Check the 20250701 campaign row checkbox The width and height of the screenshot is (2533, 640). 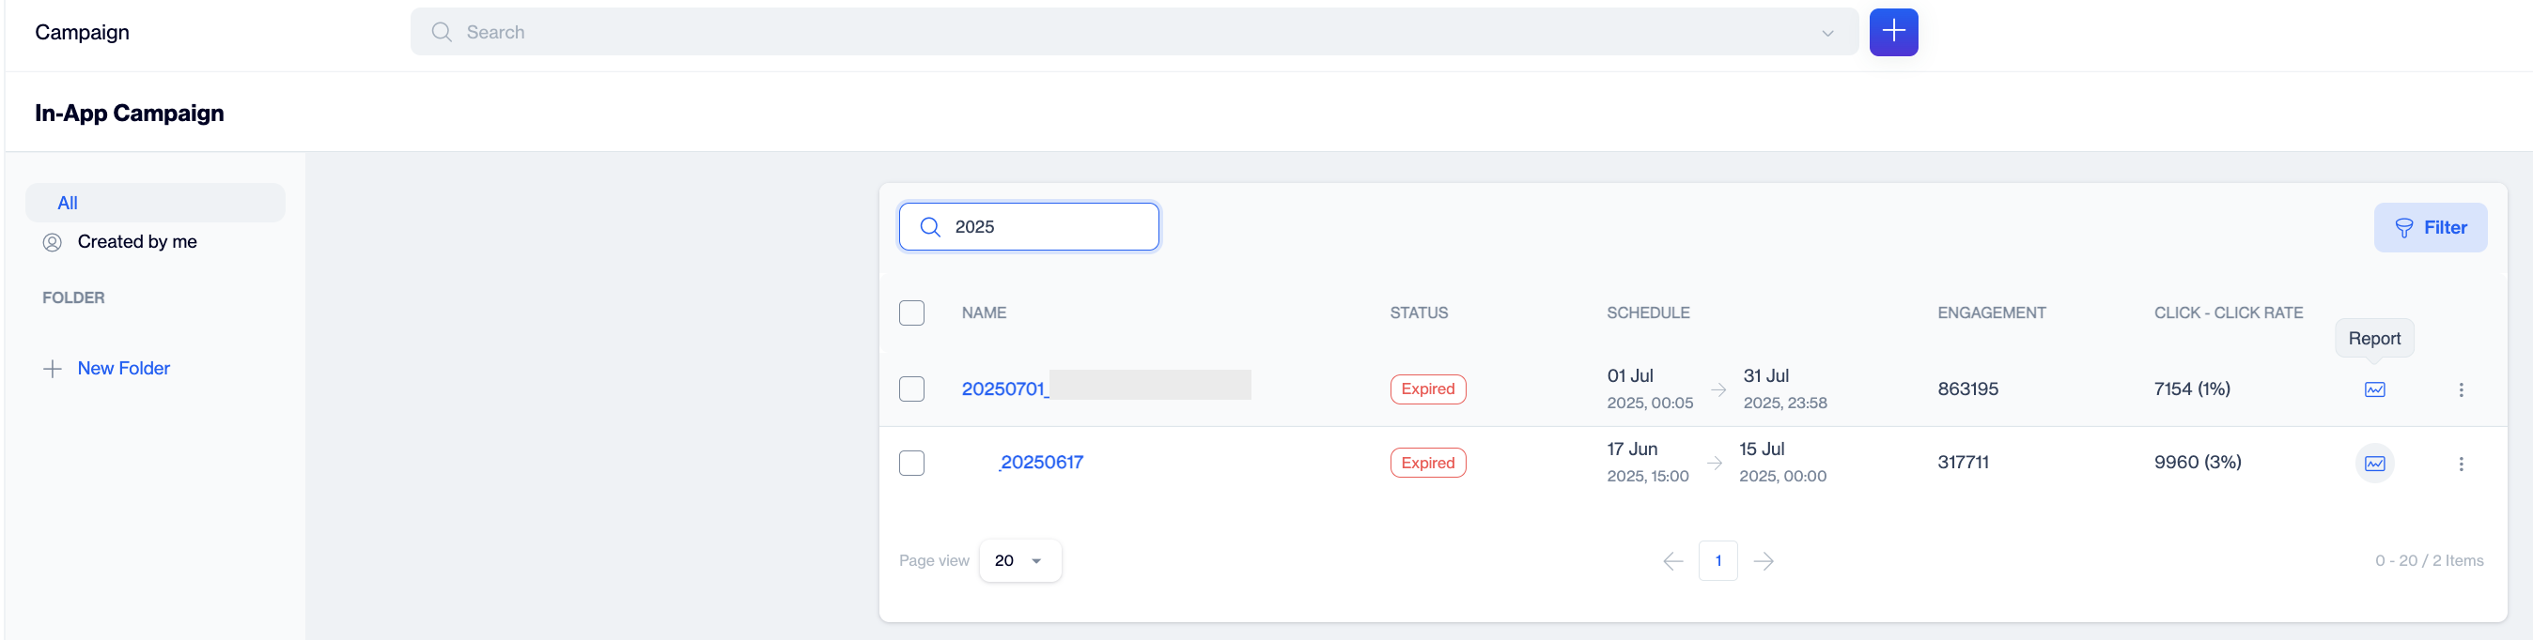click(x=911, y=389)
